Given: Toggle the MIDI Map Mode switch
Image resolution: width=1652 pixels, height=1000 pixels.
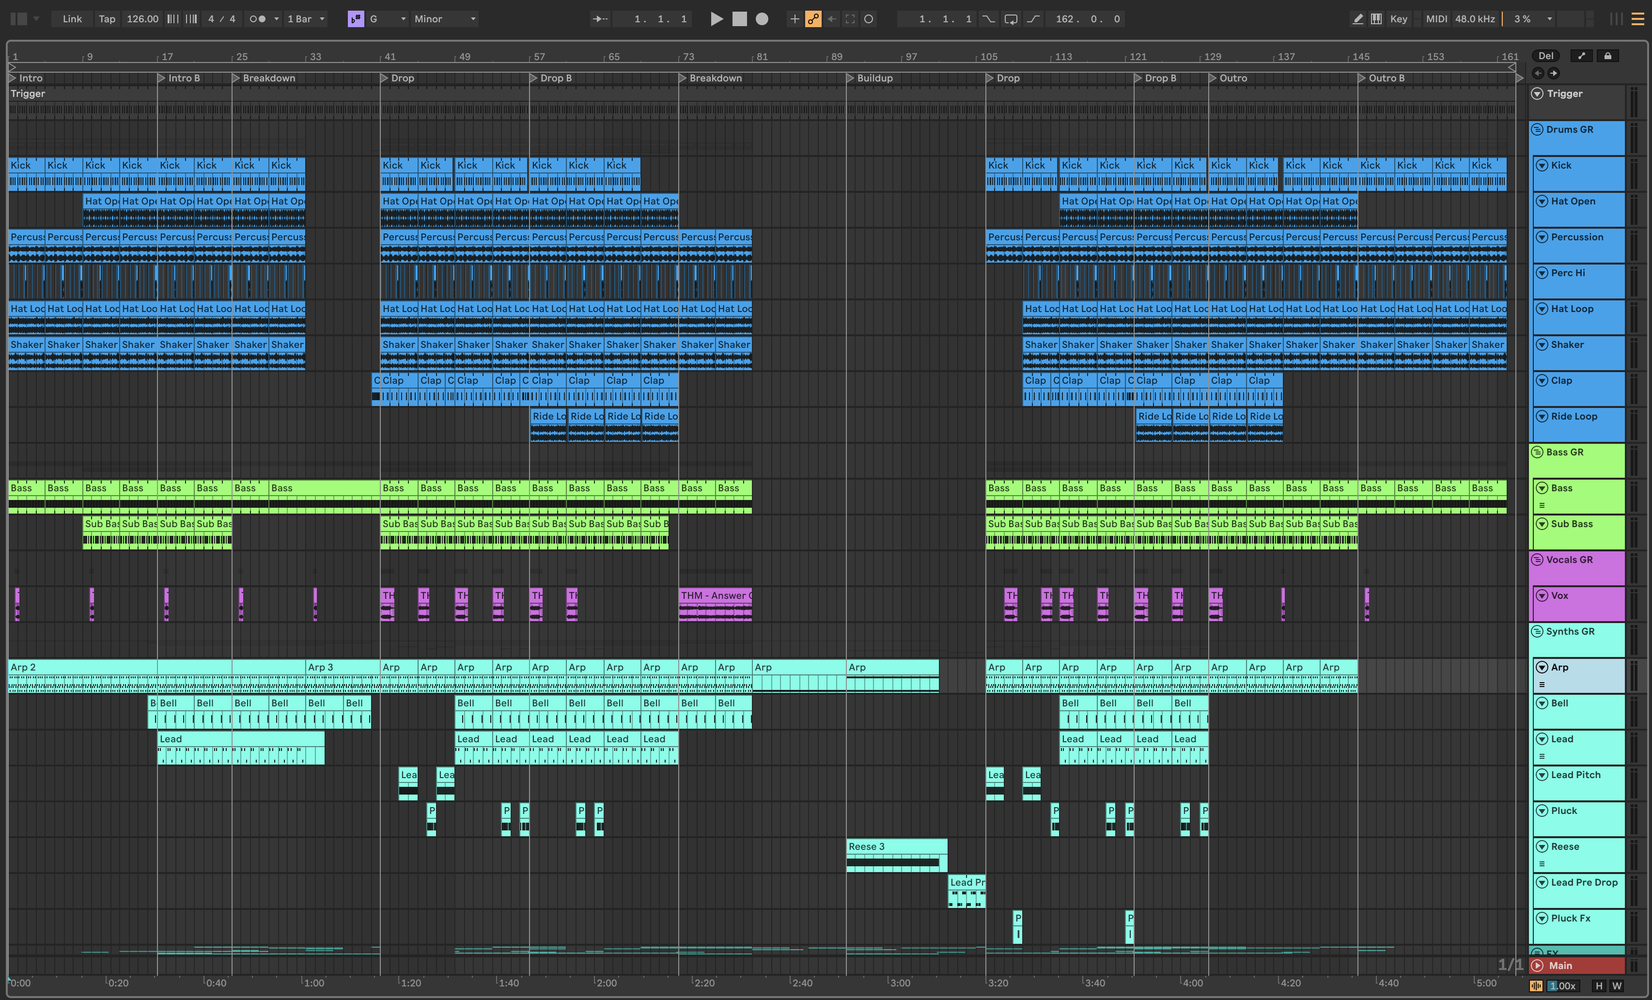Looking at the screenshot, I should 1436,19.
